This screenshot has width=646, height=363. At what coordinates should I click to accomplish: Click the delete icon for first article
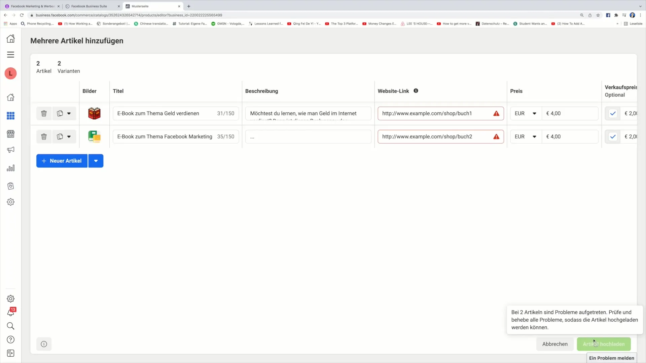43,113
